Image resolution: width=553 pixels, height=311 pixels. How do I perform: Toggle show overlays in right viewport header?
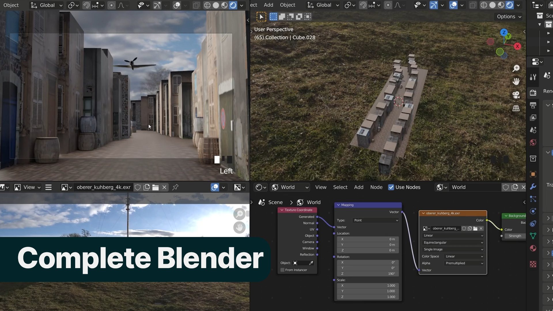click(x=453, y=5)
